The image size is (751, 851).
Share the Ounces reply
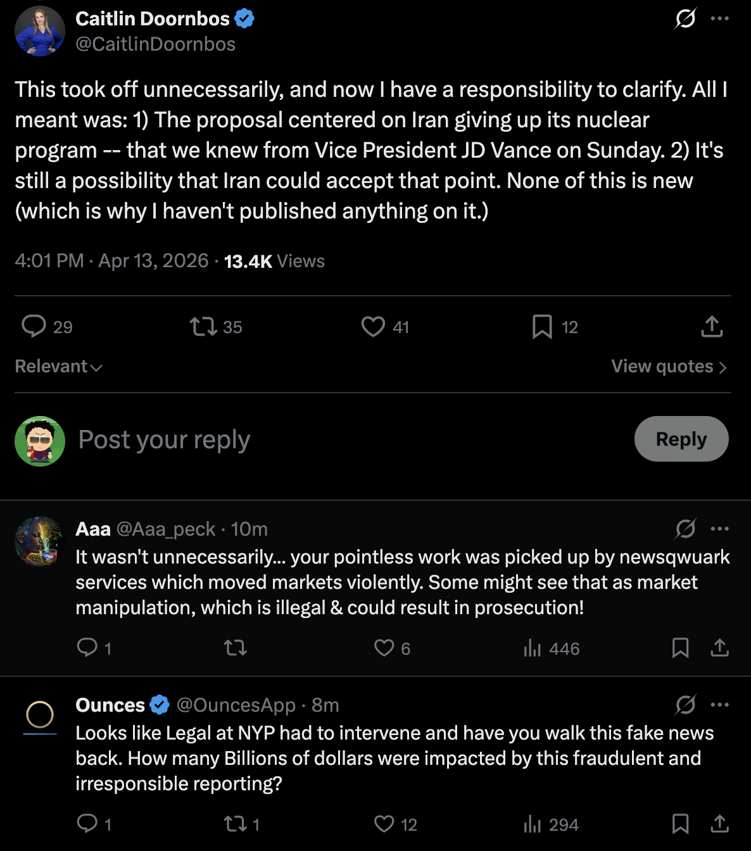(719, 824)
